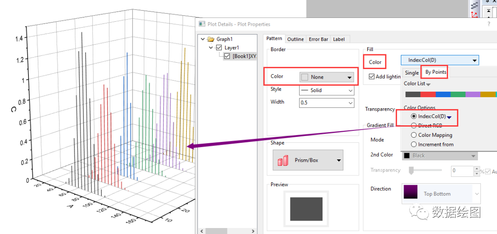Switch to the By Points color tab
The height and width of the screenshot is (234, 497).
pyautogui.click(x=436, y=72)
